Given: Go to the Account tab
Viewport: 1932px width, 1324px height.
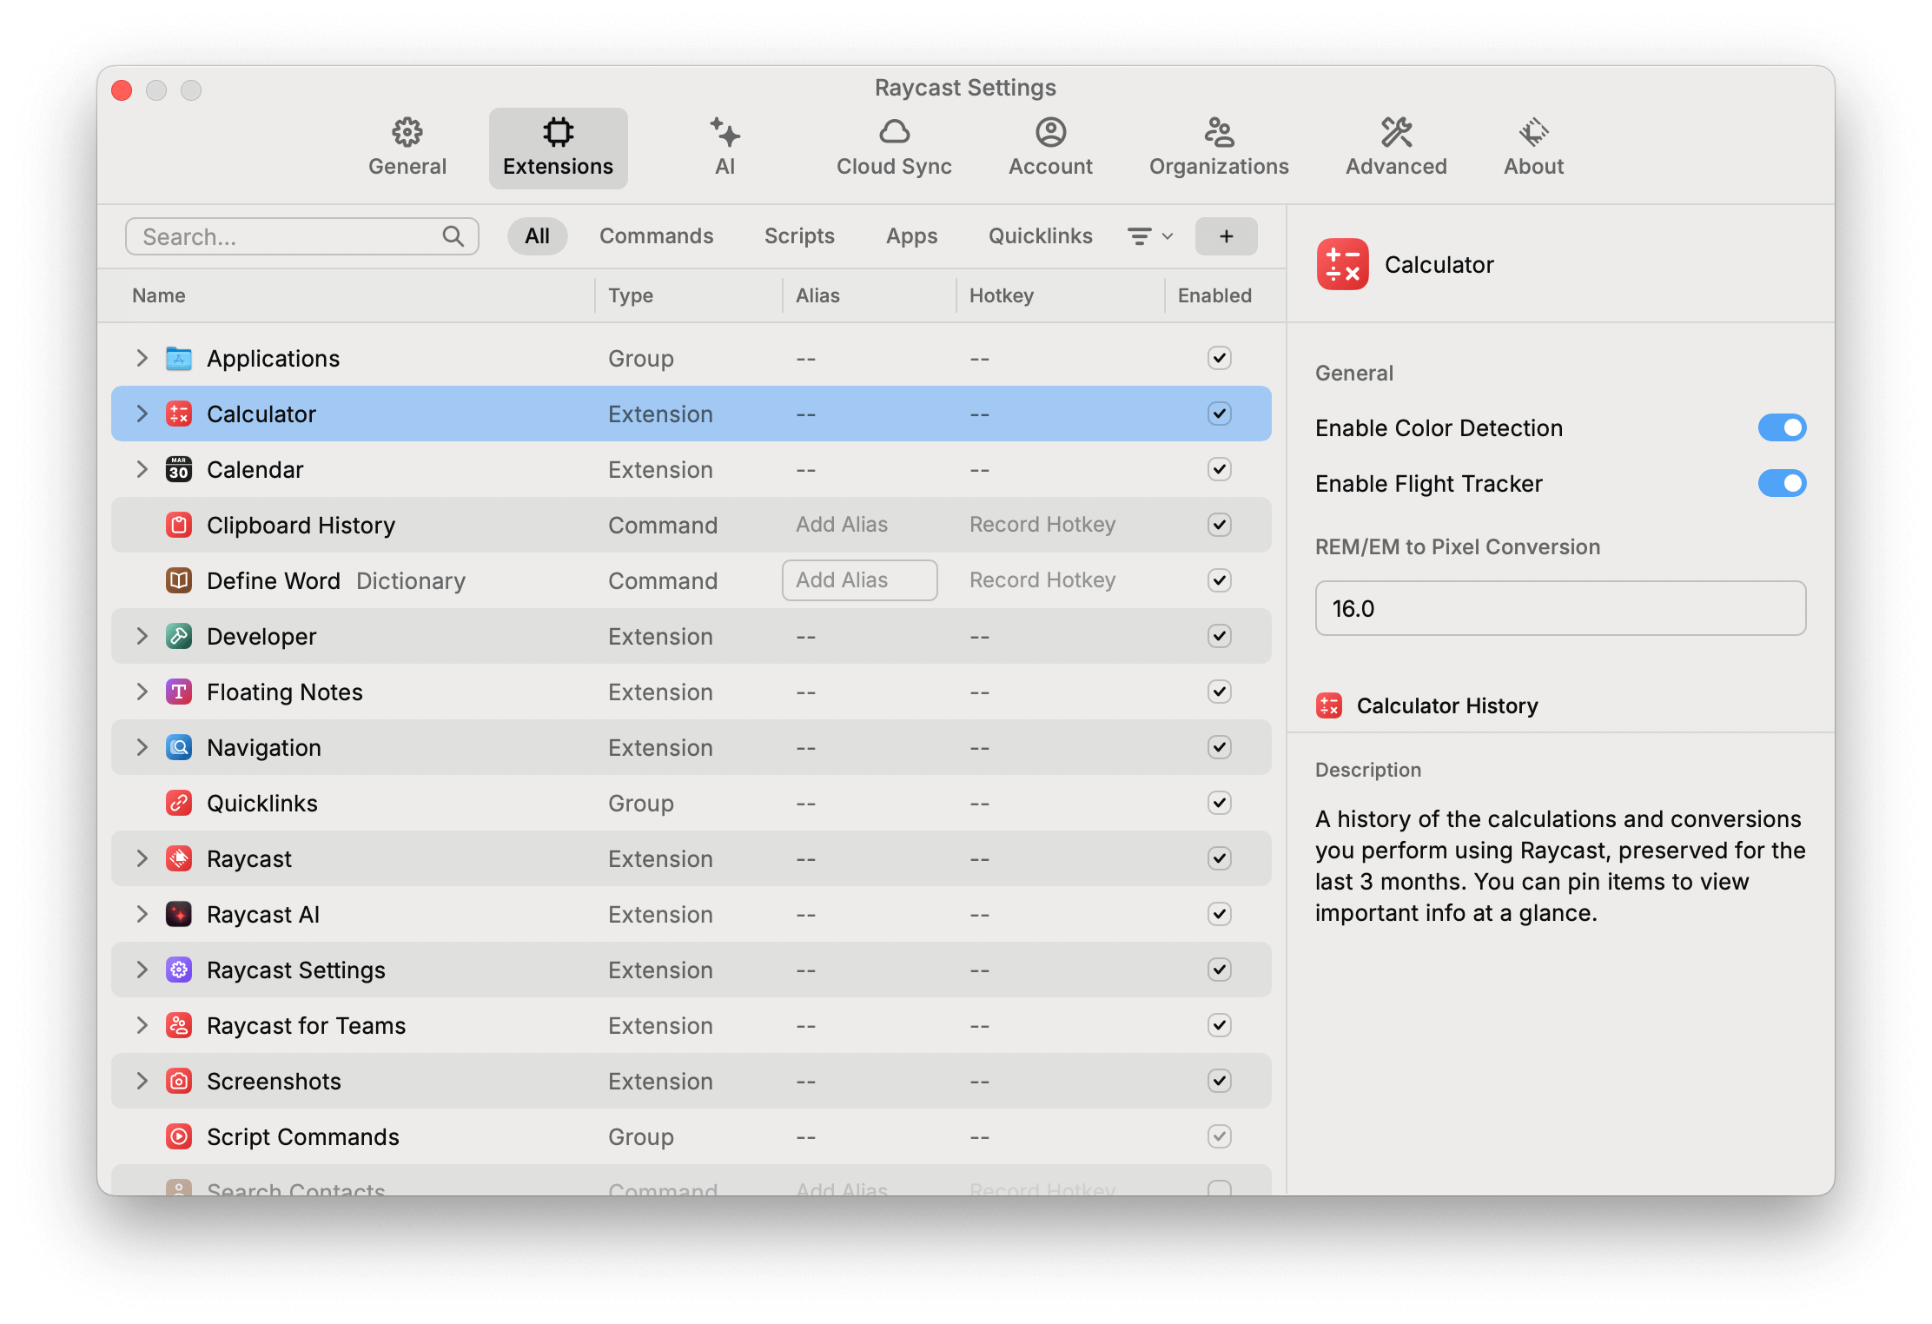Looking at the screenshot, I should 1050,148.
